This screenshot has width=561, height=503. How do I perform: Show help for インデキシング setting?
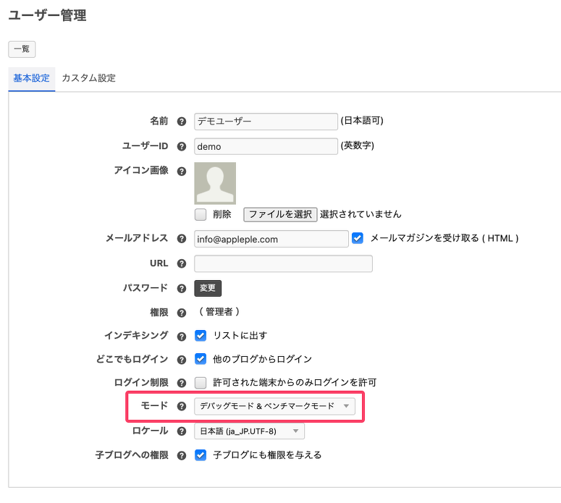182,336
